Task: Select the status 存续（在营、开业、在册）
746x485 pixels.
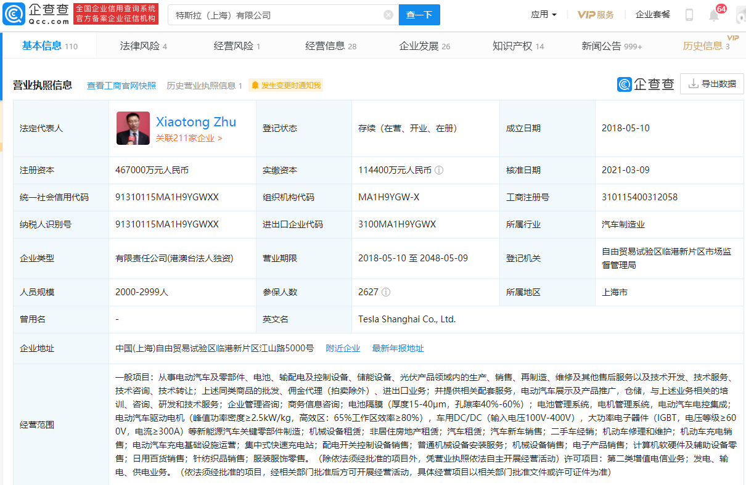Action: click(x=408, y=128)
